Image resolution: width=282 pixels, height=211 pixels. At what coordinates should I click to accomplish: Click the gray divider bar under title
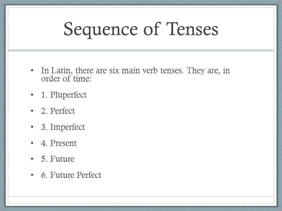[x=141, y=50]
